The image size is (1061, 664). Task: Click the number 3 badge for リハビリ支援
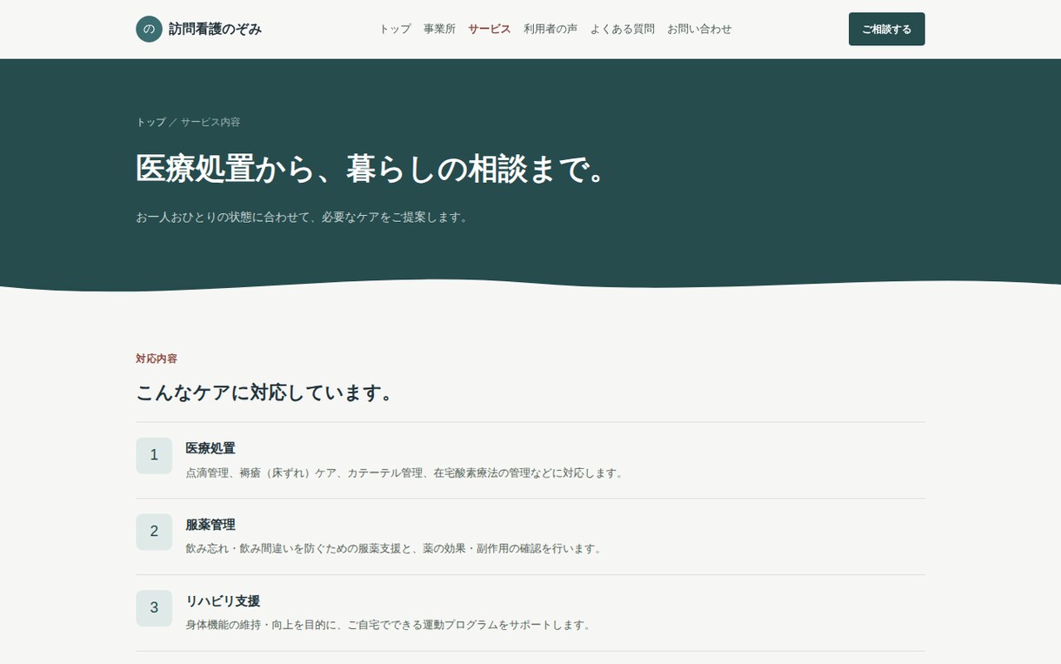[x=154, y=608]
